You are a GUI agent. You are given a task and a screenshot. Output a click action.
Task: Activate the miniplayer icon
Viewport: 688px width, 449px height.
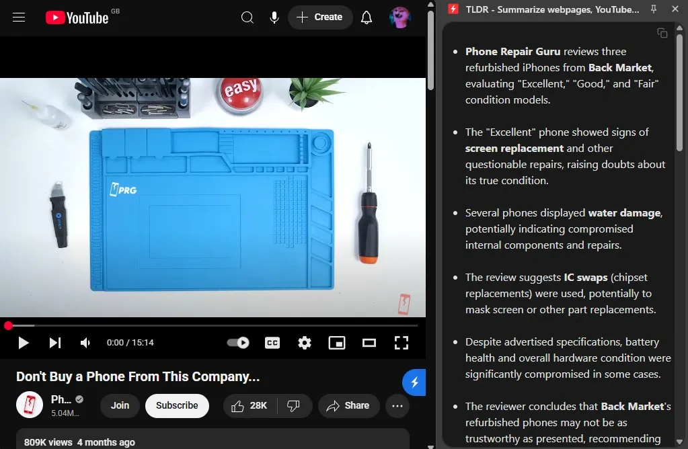336,343
